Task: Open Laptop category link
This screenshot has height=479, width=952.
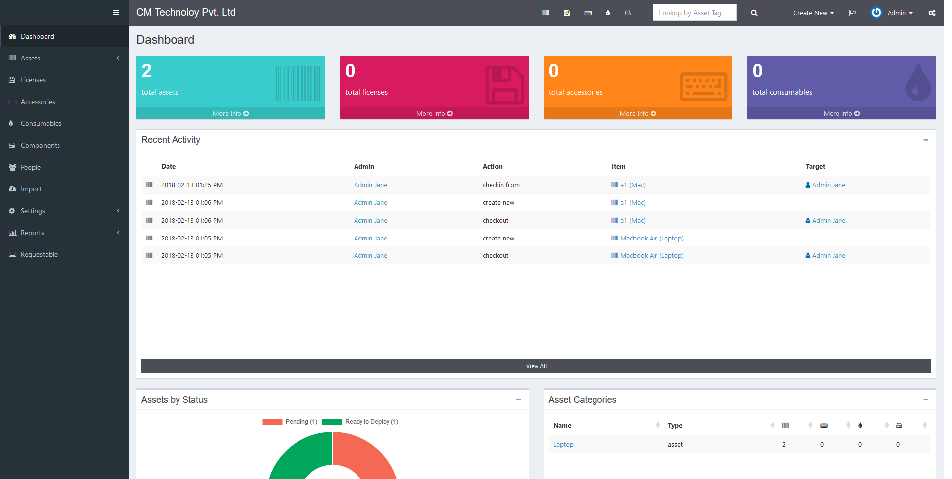Action: coord(563,444)
